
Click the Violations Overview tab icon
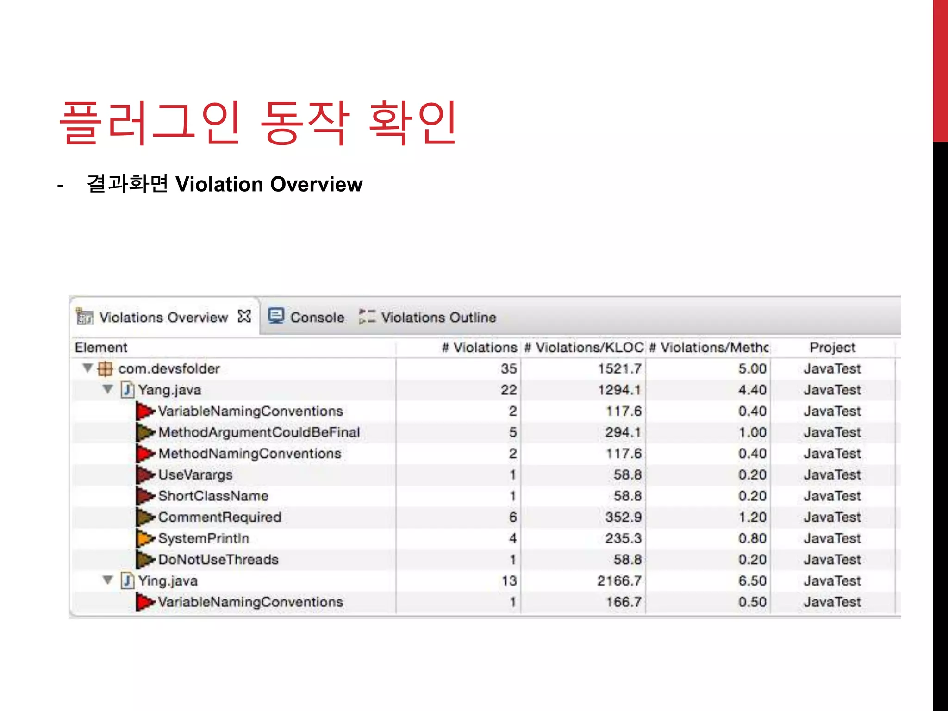85,317
